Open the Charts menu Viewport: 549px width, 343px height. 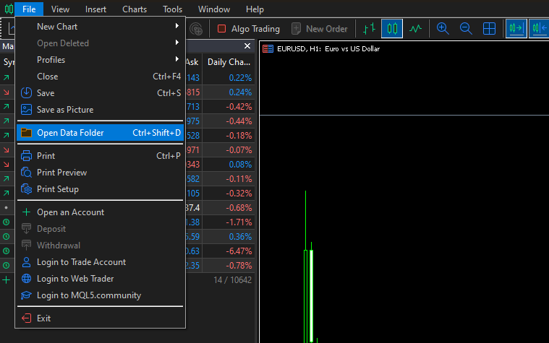point(135,9)
